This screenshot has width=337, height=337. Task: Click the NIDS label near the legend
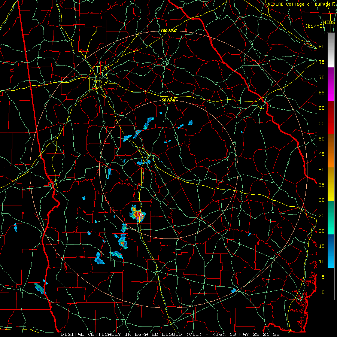pos(329,22)
